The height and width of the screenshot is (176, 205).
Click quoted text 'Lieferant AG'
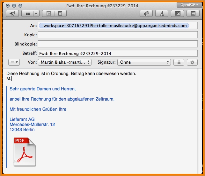click(22, 119)
